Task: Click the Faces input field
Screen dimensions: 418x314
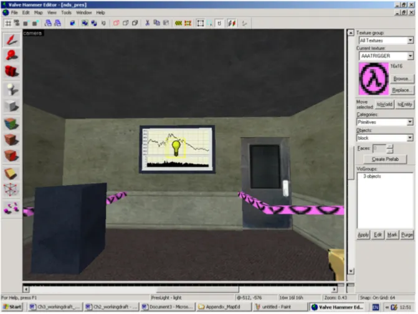Action: [x=379, y=148]
